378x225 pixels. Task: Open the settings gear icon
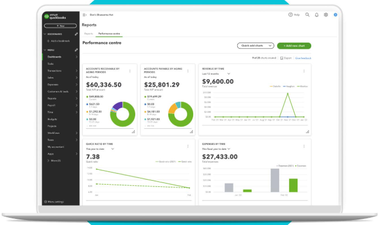[326, 15]
